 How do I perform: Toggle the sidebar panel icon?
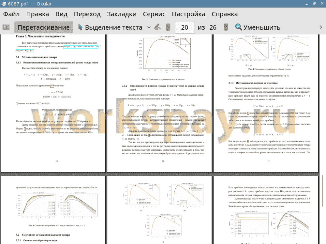point(6,27)
